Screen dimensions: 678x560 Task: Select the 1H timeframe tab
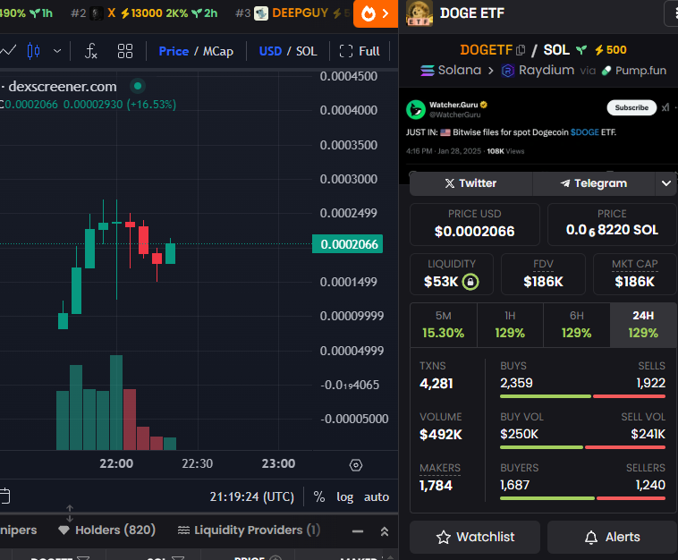coord(510,325)
